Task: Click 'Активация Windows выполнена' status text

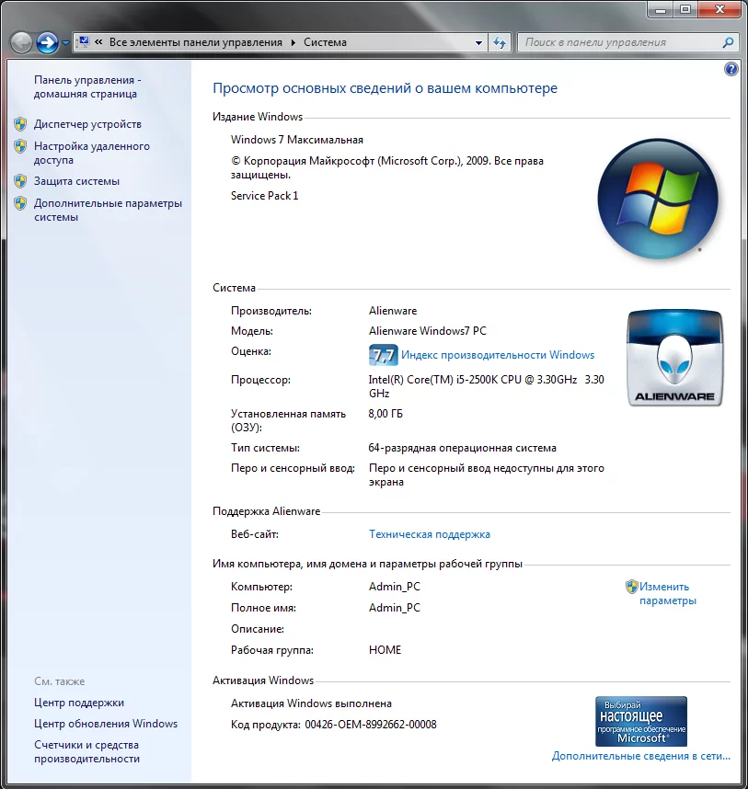Action: click(x=311, y=703)
